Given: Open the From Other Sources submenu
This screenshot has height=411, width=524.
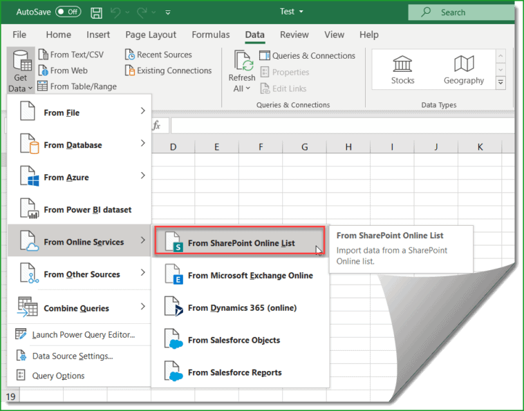Looking at the screenshot, I should 79,274.
